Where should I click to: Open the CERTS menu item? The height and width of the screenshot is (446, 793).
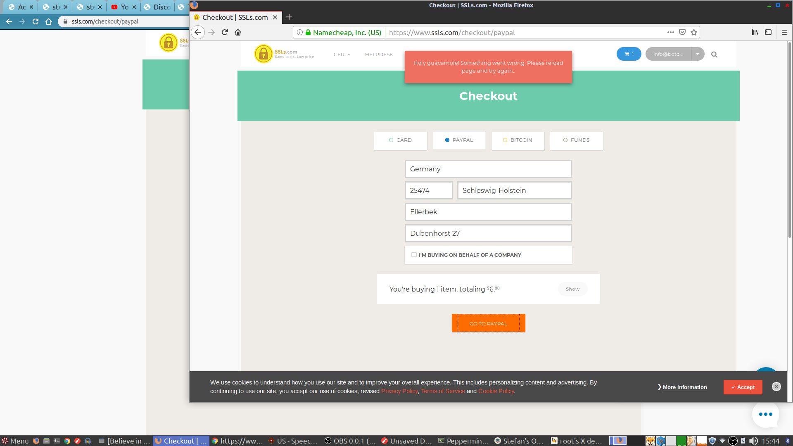[342, 55]
